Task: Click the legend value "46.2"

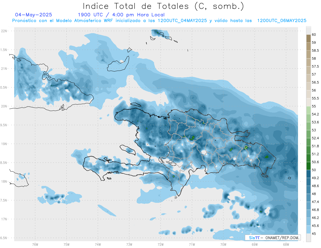Action: [x=315, y=218]
